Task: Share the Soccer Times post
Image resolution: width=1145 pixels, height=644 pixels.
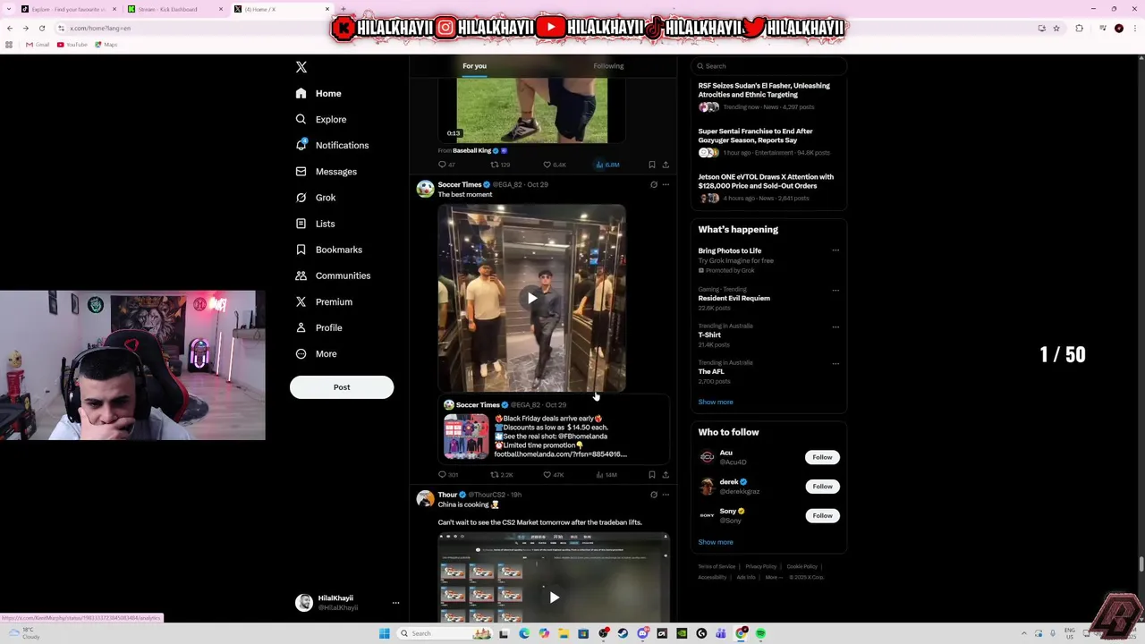Action: coord(666,475)
